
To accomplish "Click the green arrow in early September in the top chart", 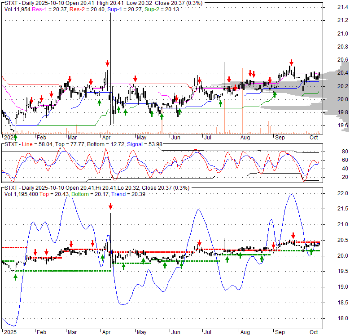I will 275,94.
